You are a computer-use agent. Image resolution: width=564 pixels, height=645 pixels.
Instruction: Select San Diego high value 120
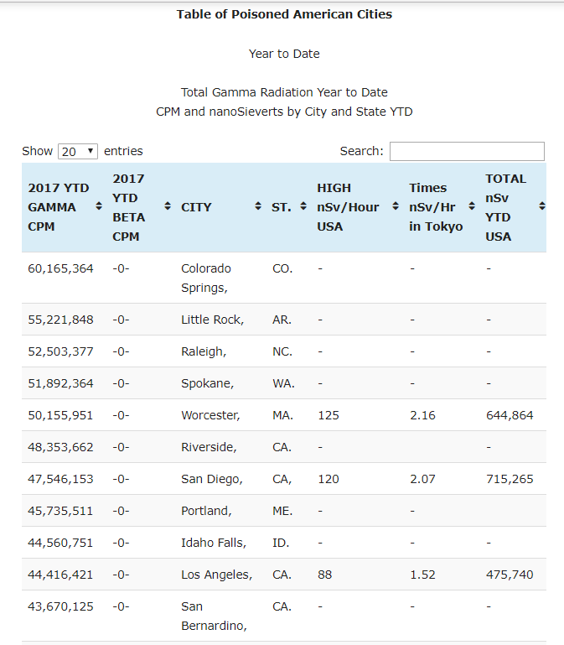click(x=328, y=479)
